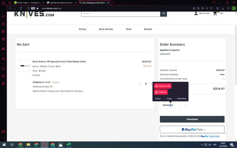This screenshot has width=237, height=148.
Task: Click the site search magnifier button
Action: click(x=164, y=13)
